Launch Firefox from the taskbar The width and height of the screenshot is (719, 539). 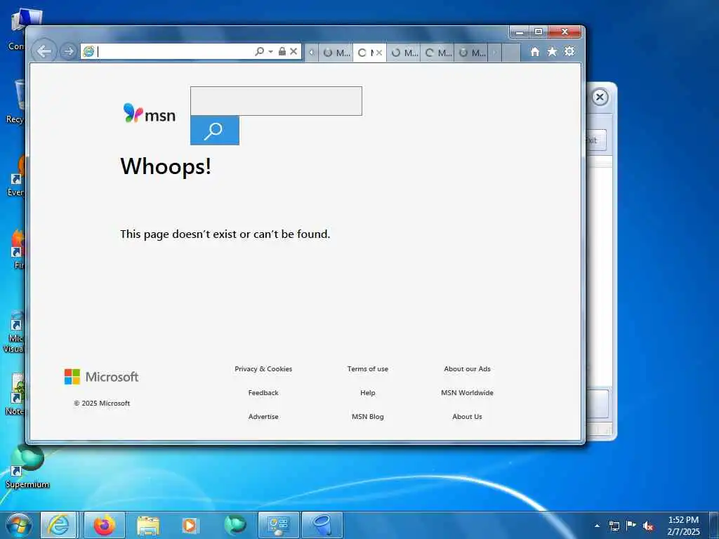point(105,525)
